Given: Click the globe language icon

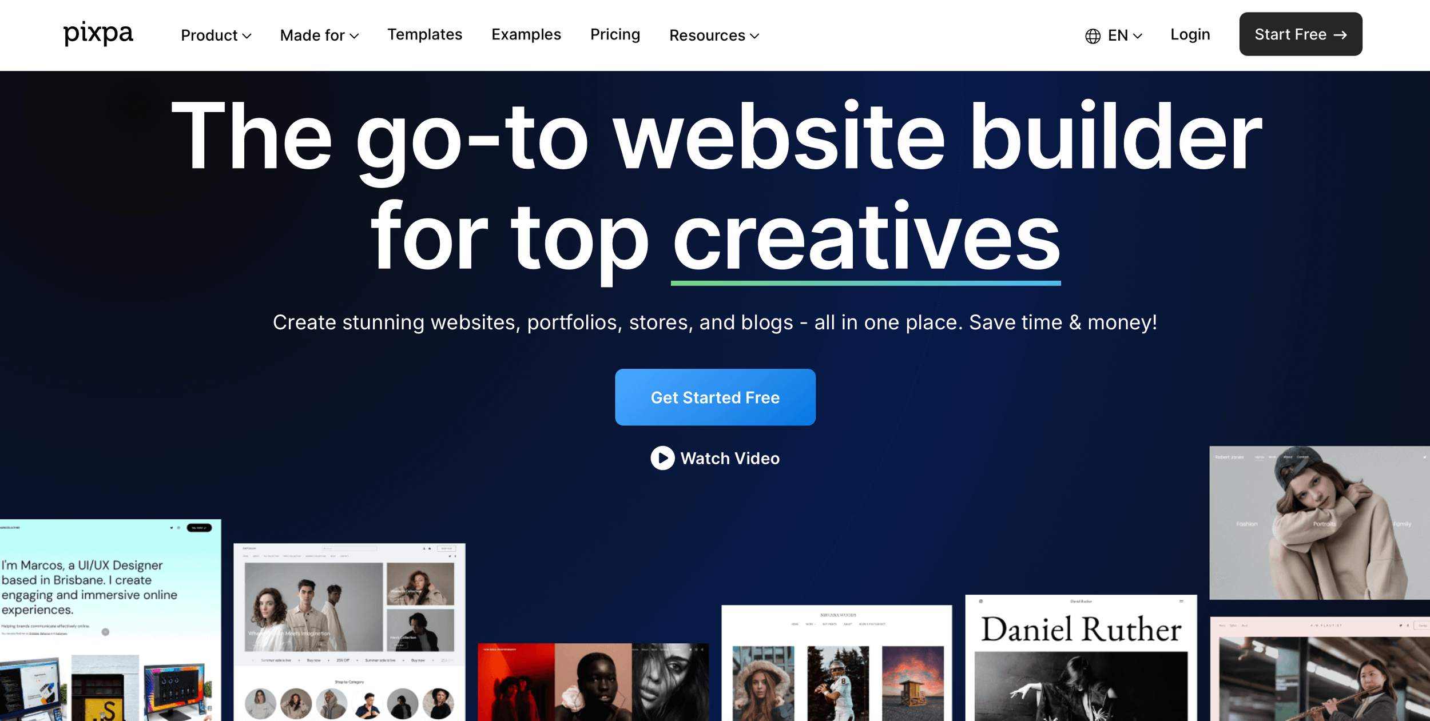Looking at the screenshot, I should click(x=1093, y=36).
